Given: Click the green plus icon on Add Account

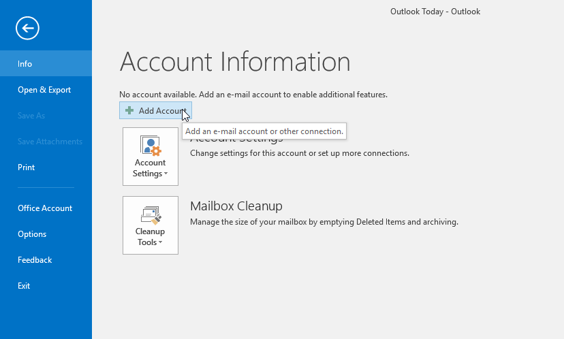Looking at the screenshot, I should 129,110.
